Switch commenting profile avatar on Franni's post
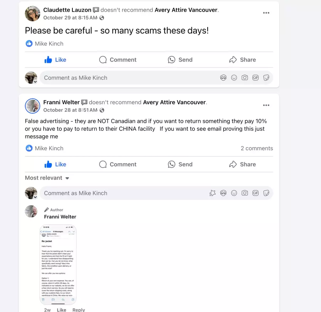 point(31,193)
